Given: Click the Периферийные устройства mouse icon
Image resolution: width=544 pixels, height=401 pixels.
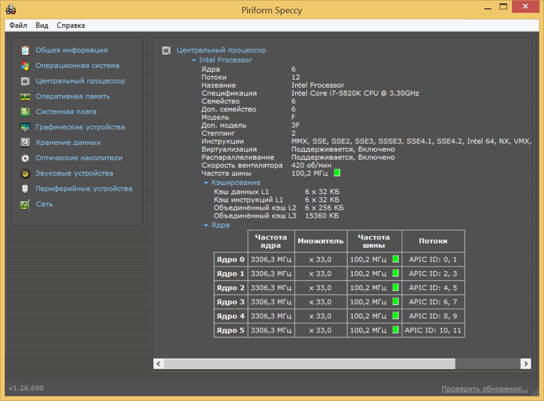Looking at the screenshot, I should tap(25, 189).
